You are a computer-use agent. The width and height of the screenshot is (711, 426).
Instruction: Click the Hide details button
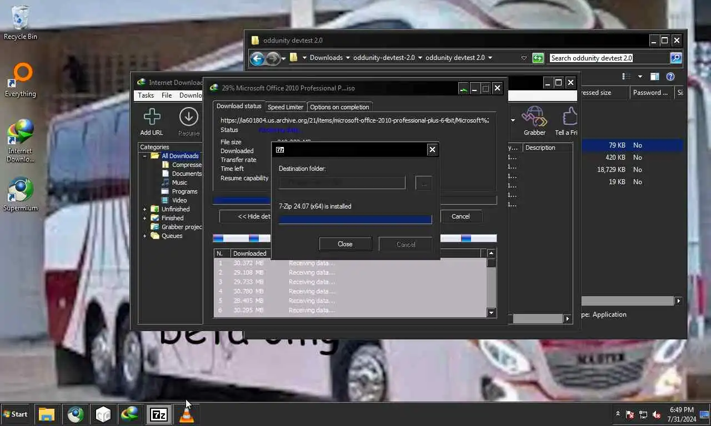tap(245, 216)
